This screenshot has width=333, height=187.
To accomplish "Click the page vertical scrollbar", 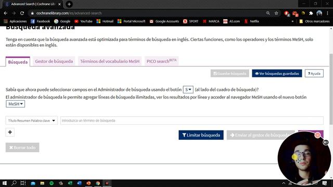I will [331, 89].
